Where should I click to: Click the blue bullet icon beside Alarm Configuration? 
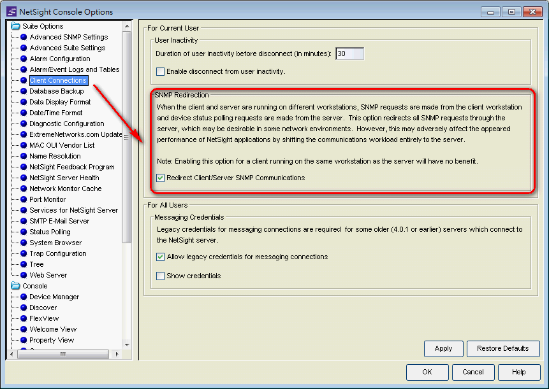(24, 59)
